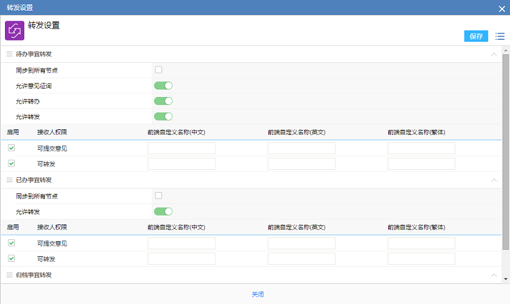Click the drag handle icon for 归档事宜转发
The width and height of the screenshot is (510, 304).
[x=9, y=275]
